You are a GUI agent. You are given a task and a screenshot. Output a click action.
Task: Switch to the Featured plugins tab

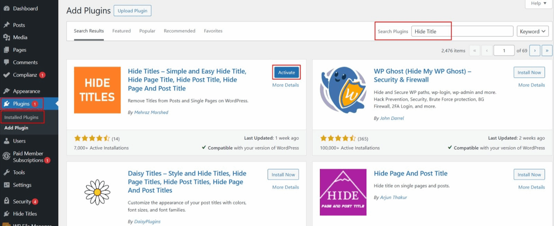121,31
